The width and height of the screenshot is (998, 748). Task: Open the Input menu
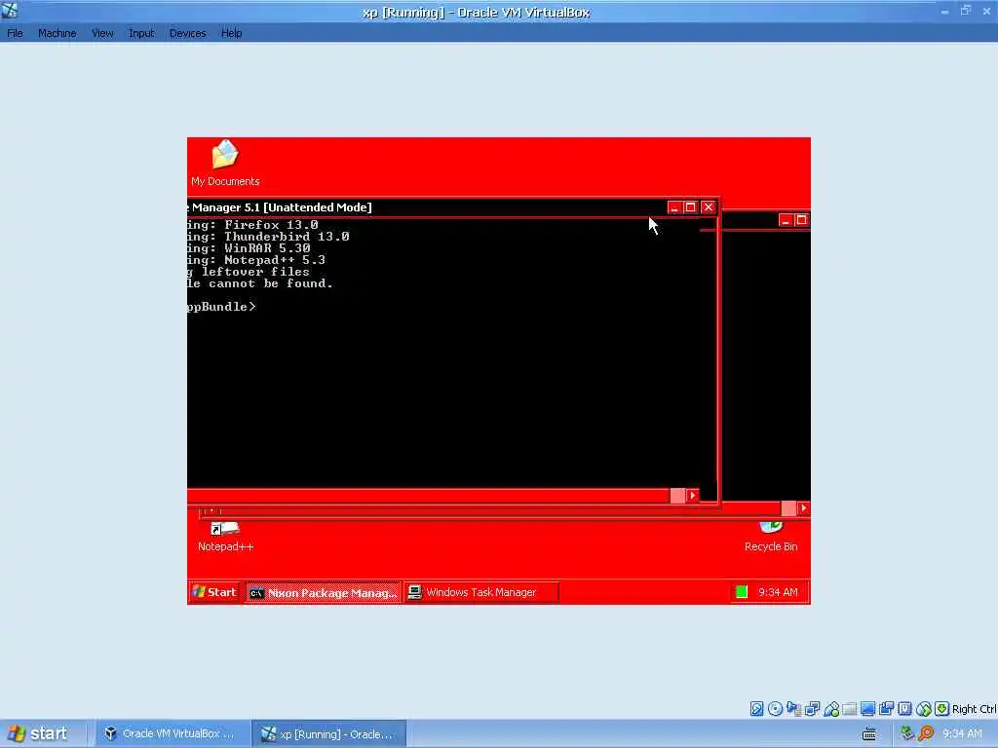(141, 33)
